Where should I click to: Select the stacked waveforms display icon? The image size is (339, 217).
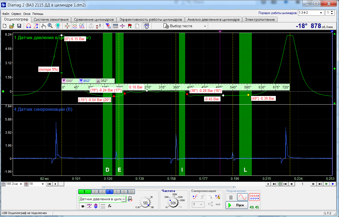[75, 26]
